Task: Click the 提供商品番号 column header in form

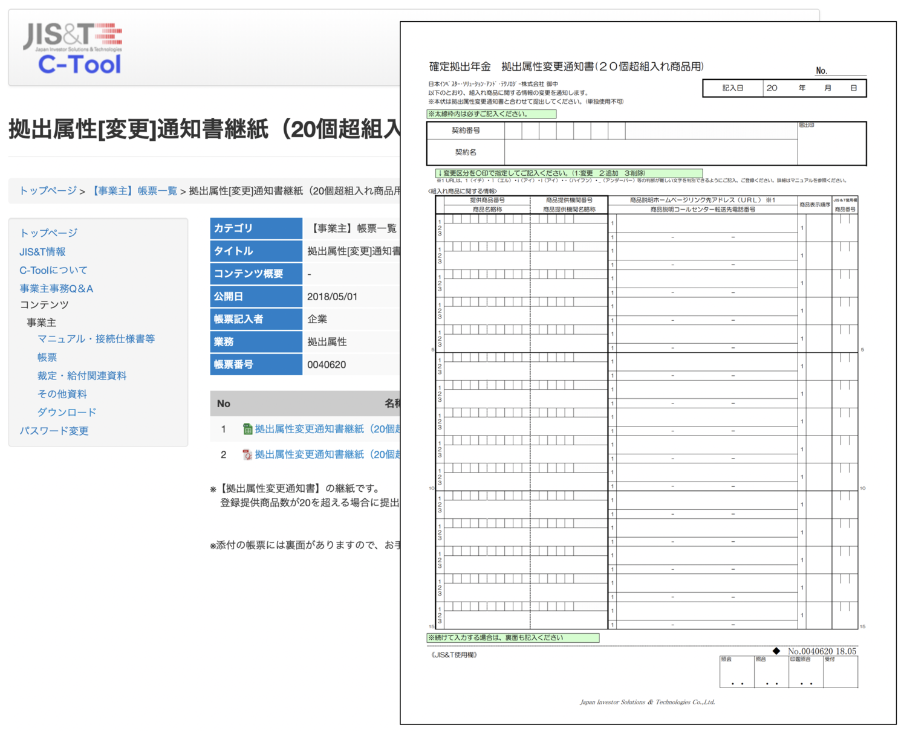Action: coord(487,200)
